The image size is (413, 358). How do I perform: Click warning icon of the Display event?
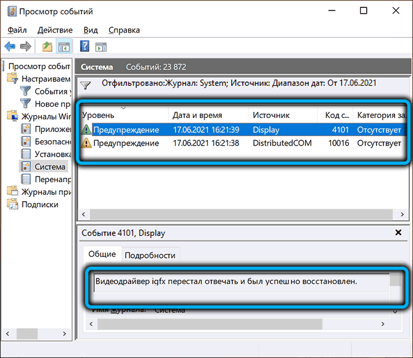click(87, 130)
